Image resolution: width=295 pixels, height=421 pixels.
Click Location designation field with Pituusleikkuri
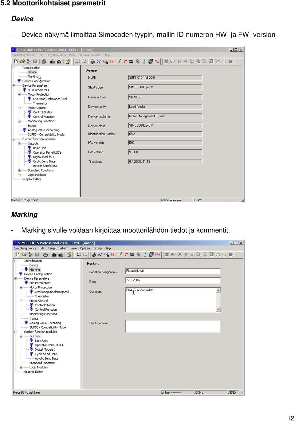(173, 271)
